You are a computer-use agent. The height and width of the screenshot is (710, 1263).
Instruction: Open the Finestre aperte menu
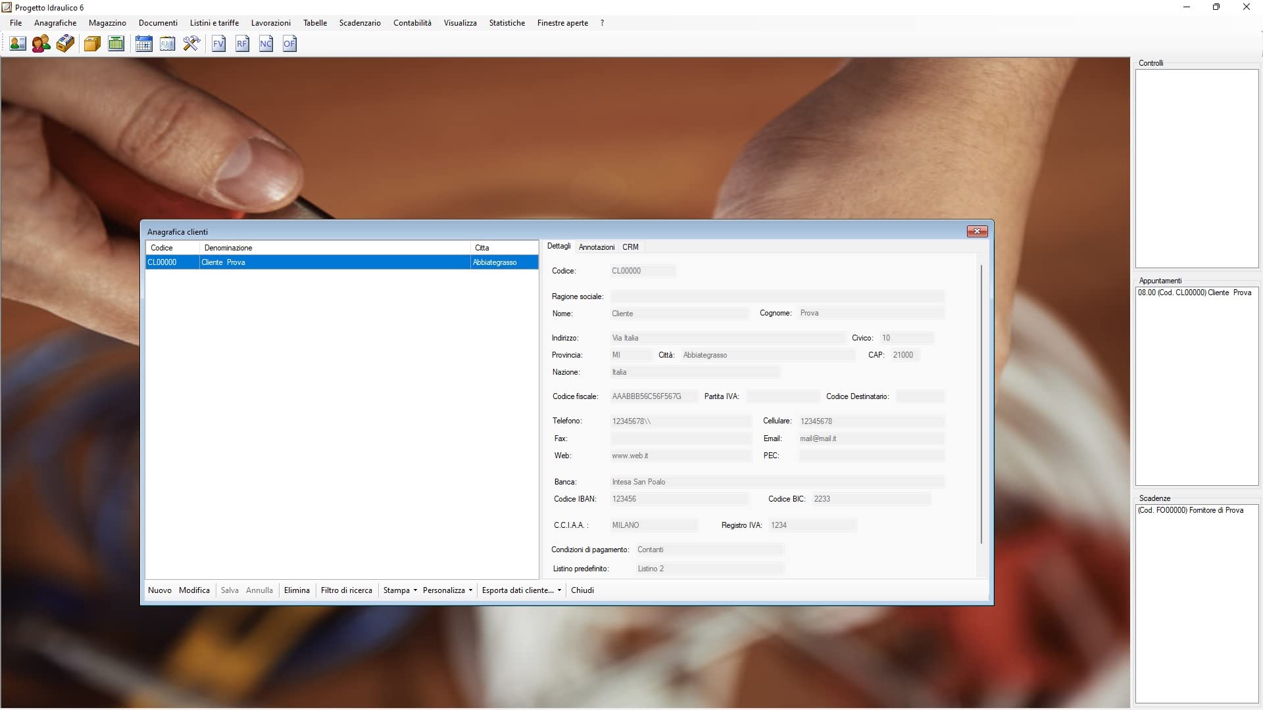(x=562, y=23)
